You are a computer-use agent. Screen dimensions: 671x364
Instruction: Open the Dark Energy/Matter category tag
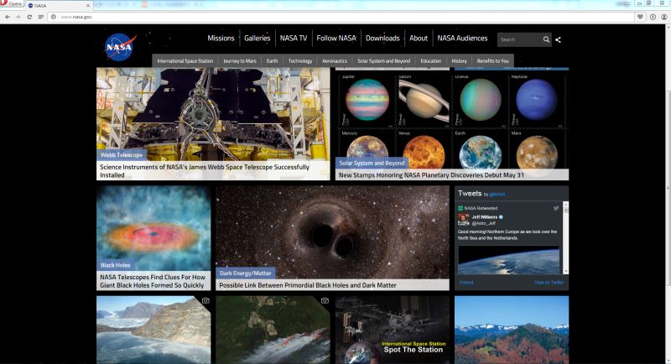(246, 273)
